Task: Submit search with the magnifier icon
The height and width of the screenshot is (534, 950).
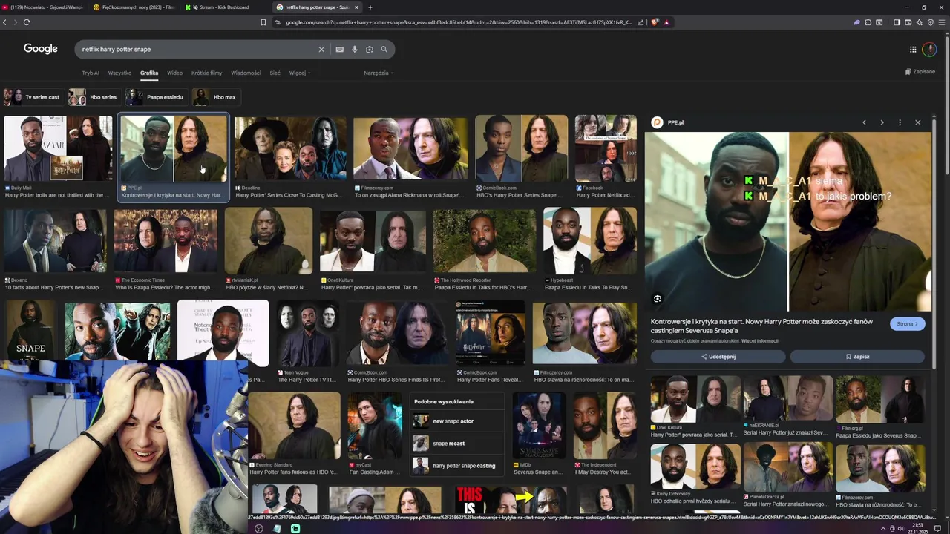Action: click(x=384, y=50)
